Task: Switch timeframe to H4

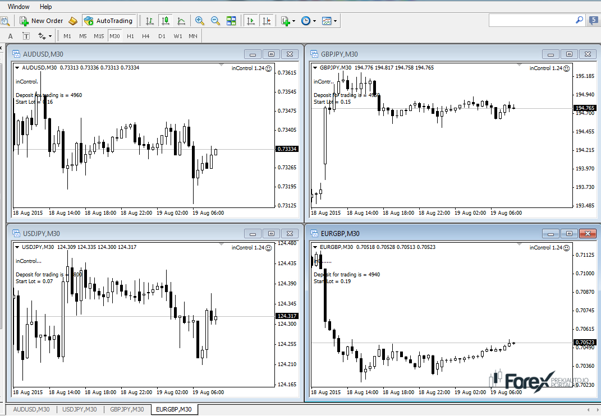Action: 146,36
